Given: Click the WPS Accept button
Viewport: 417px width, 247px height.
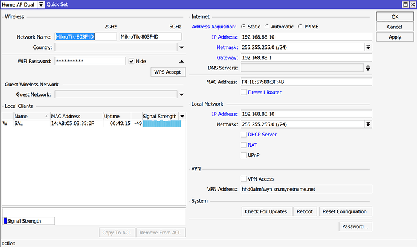Looking at the screenshot, I should [x=167, y=72].
